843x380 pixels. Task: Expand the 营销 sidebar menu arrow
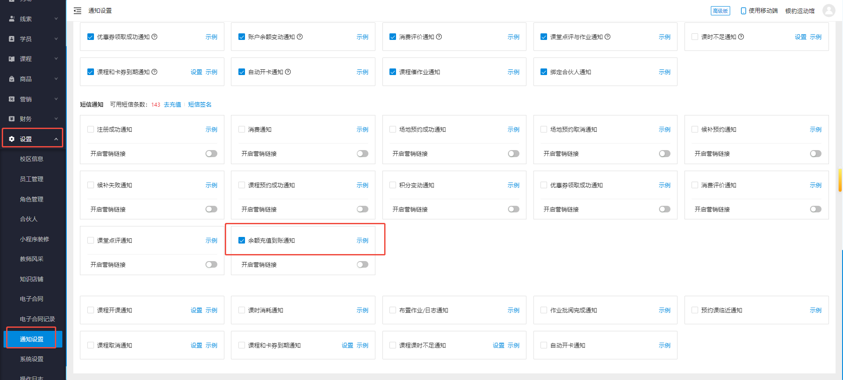click(x=56, y=99)
